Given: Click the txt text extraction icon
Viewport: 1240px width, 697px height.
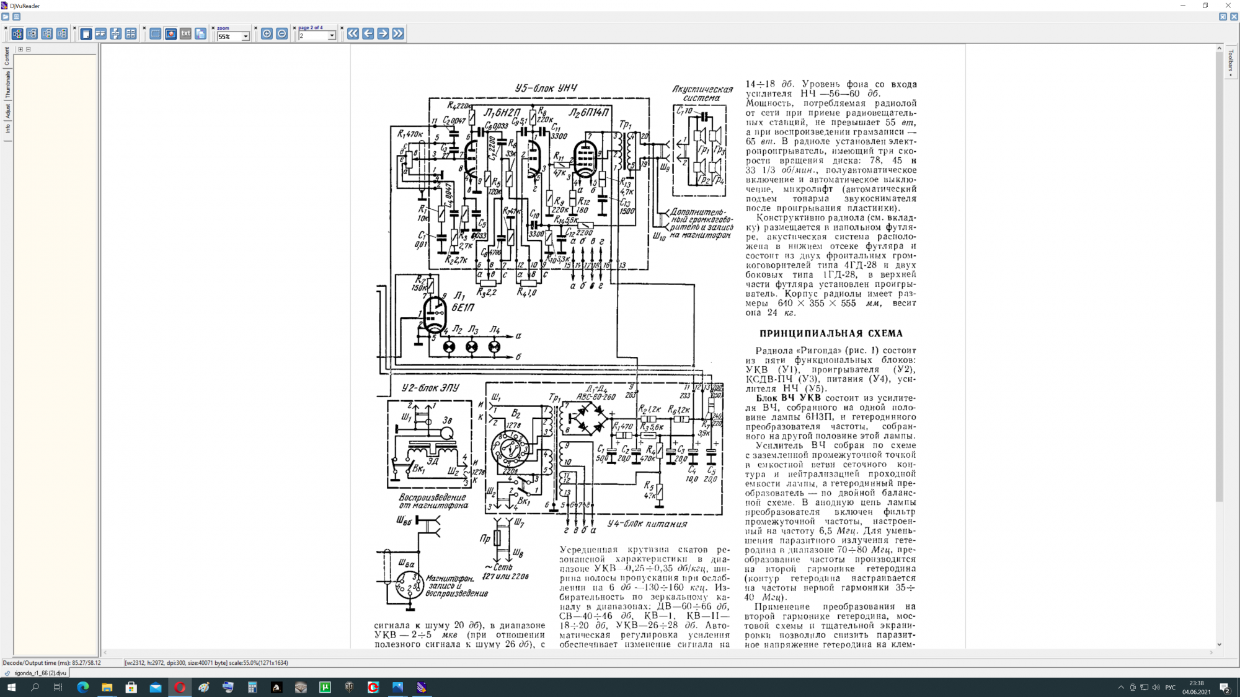Looking at the screenshot, I should [x=185, y=34].
